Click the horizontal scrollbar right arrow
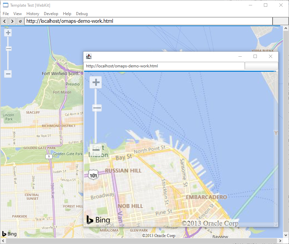The width and height of the screenshot is (289, 244). [280, 241]
